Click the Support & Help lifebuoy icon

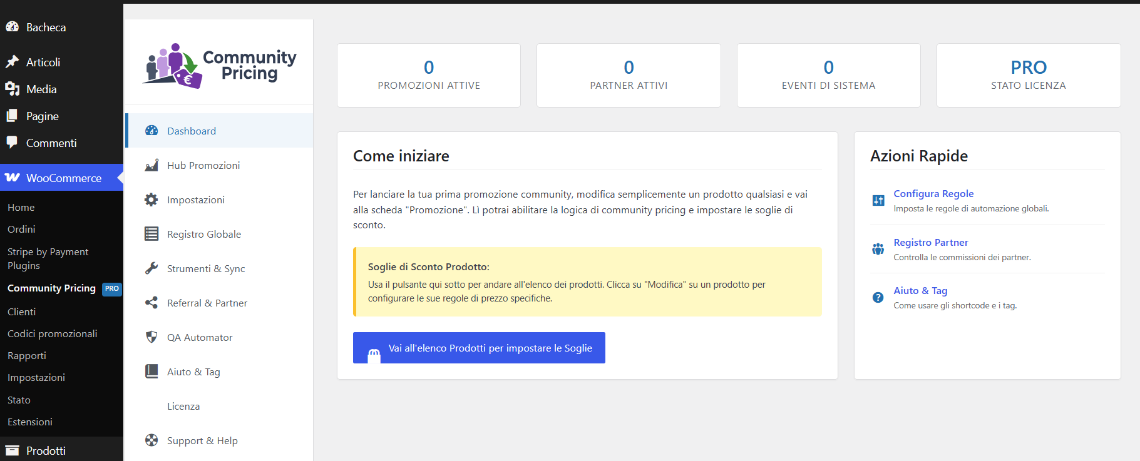pos(151,440)
